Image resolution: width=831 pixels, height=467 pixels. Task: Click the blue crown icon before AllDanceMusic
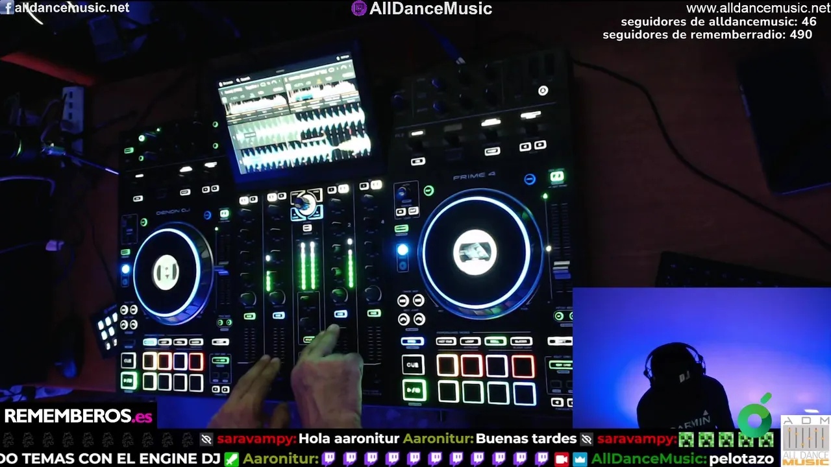[x=579, y=459]
